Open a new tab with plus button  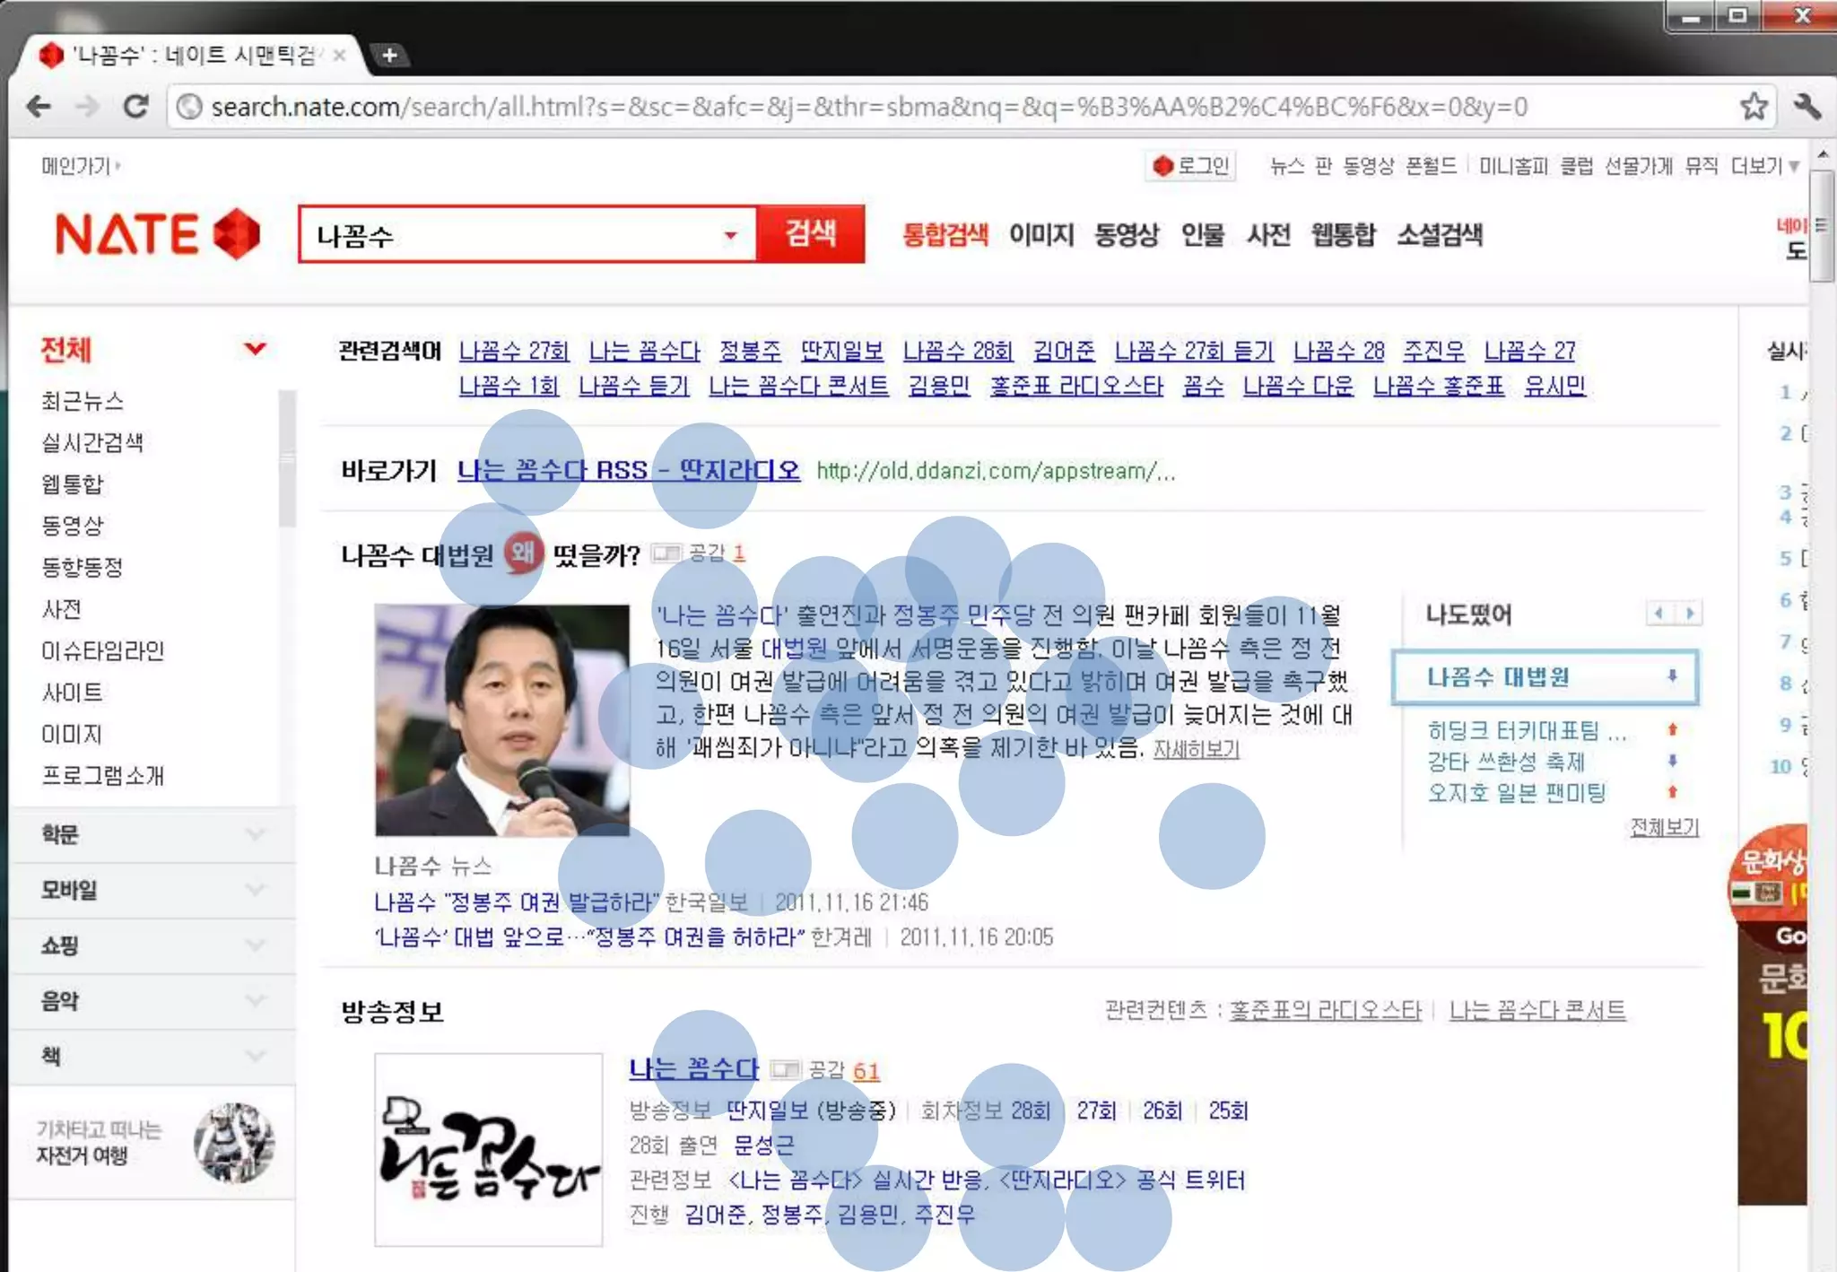point(389,55)
